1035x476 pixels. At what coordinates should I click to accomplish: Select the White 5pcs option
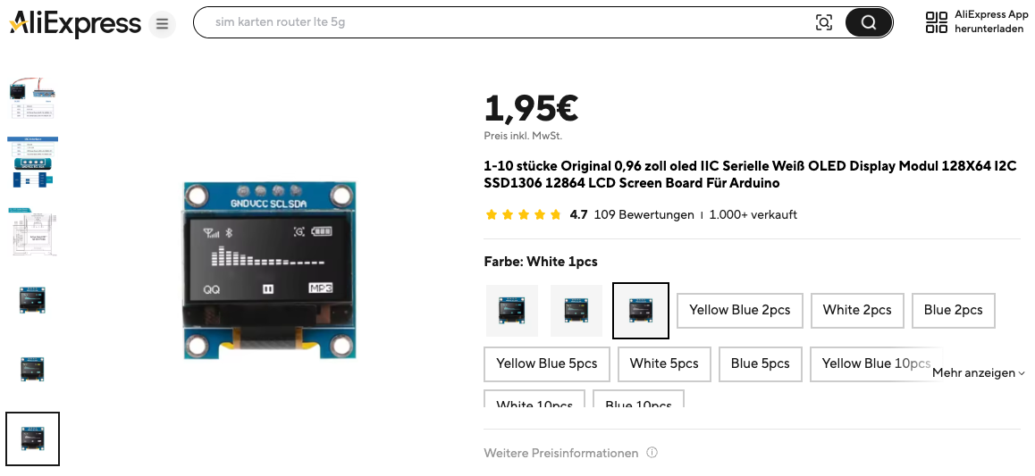click(x=664, y=364)
